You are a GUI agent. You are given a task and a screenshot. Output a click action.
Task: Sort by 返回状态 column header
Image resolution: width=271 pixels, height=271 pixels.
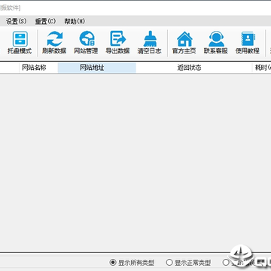(194, 68)
